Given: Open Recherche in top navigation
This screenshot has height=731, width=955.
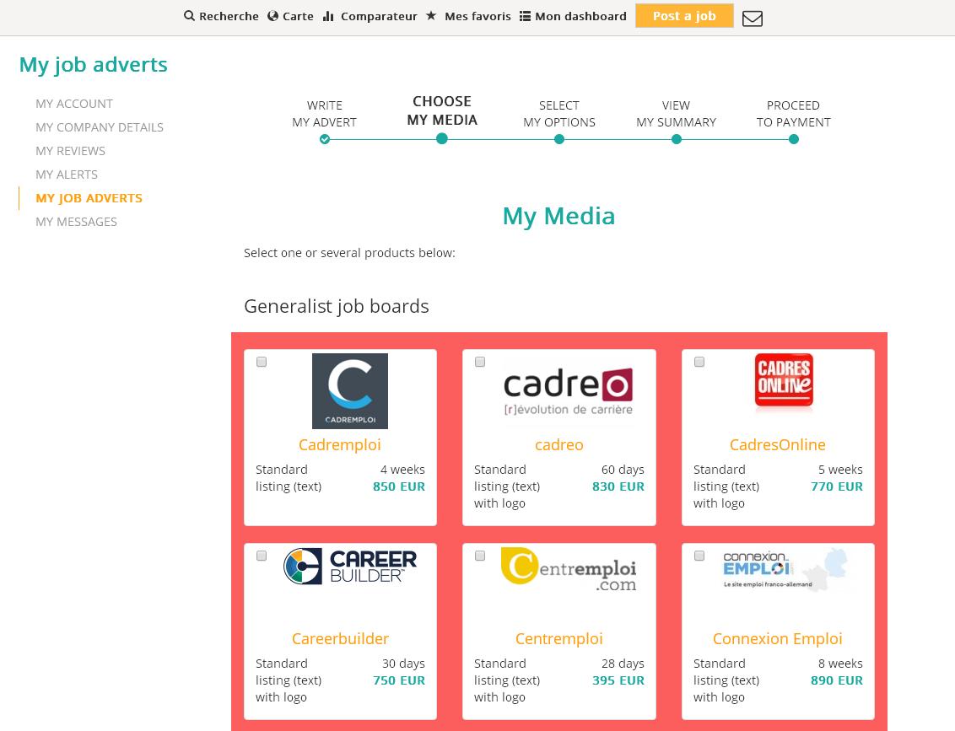Looking at the screenshot, I should (229, 16).
